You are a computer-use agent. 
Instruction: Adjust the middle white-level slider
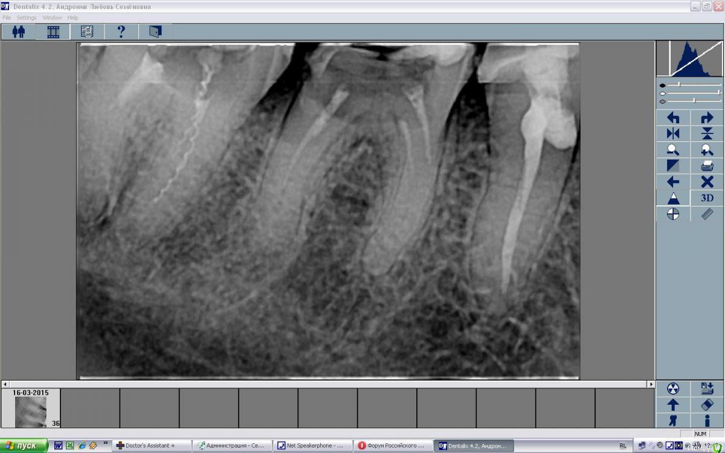coord(718,93)
